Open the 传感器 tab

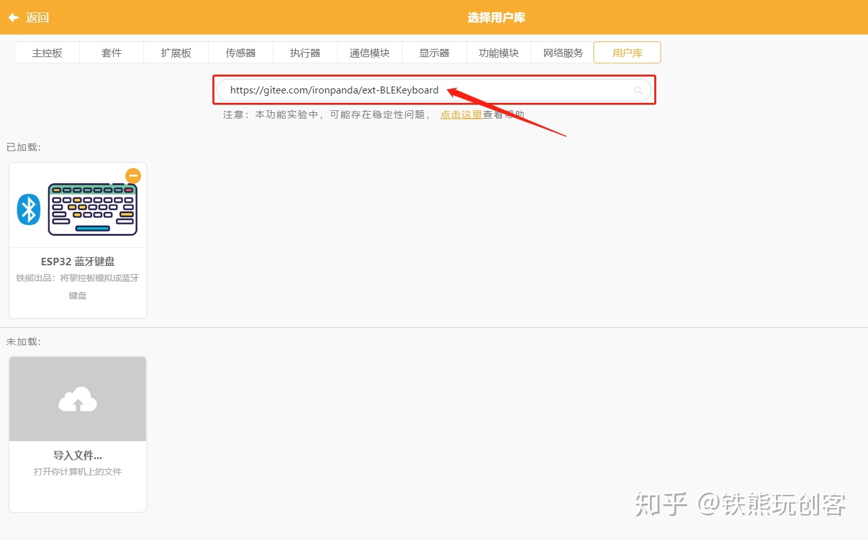point(241,53)
